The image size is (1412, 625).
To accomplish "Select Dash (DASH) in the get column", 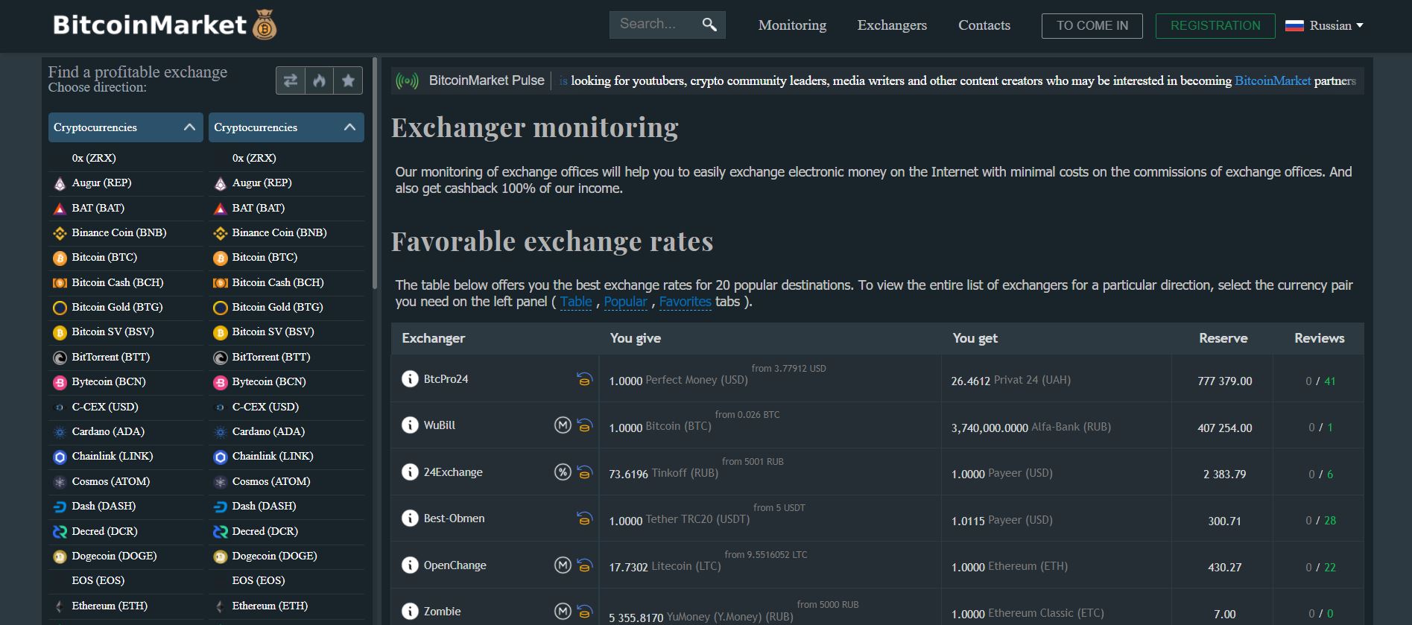I will point(286,507).
